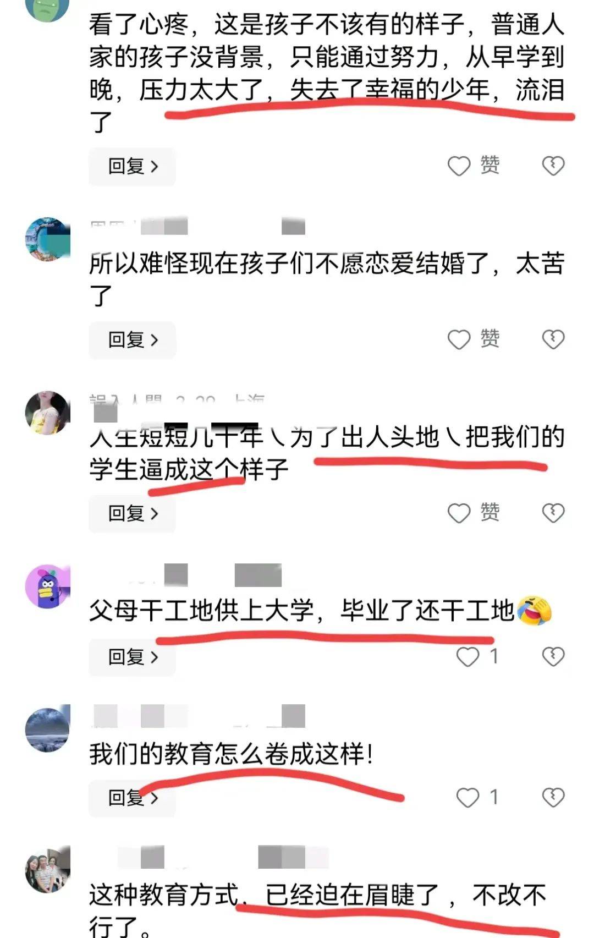Dislike the 人生短短几十年 comment

(553, 513)
